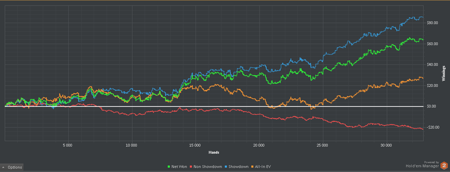Click the blue Showdown legend swatch

(226, 167)
